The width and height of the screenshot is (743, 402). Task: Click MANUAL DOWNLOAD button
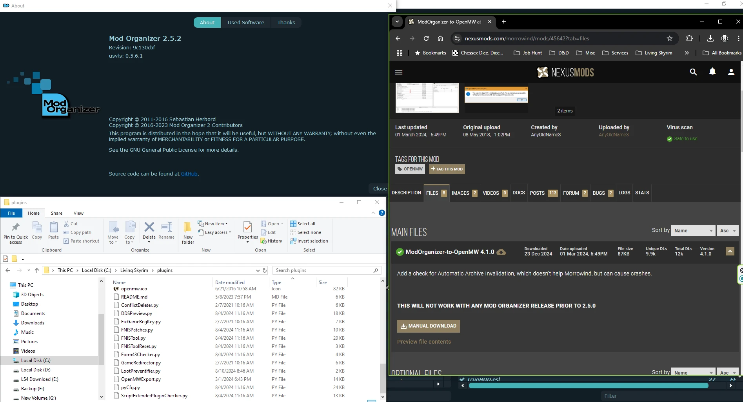click(x=428, y=326)
